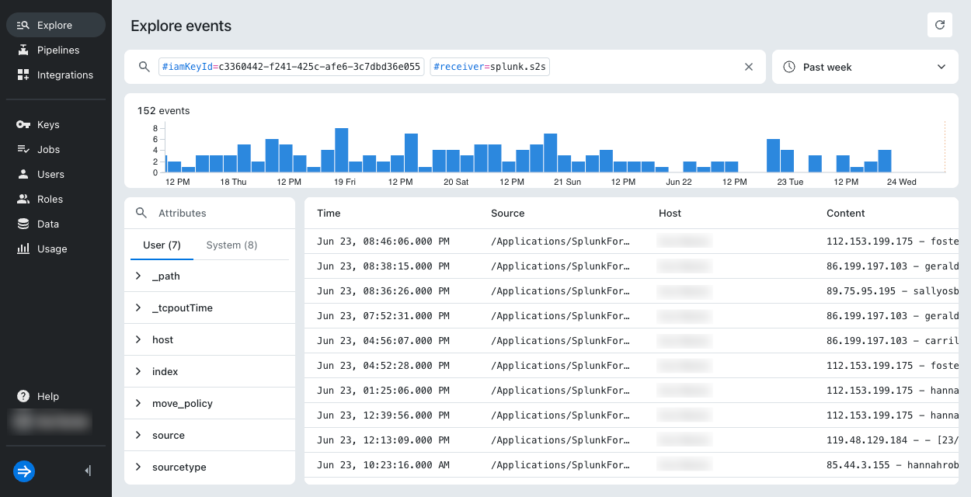This screenshot has width=971, height=497.
Task: Expand the sourcetype attribute
Action: coord(210,467)
